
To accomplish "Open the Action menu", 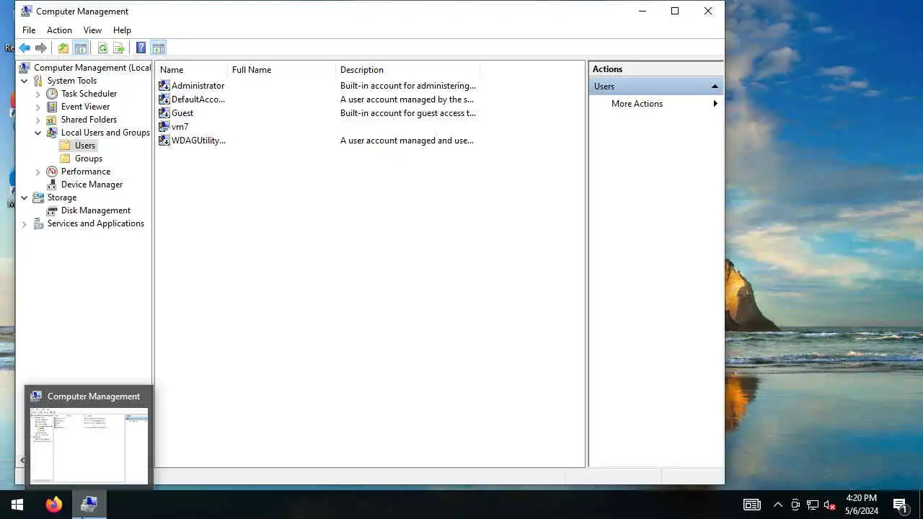I will click(x=59, y=30).
